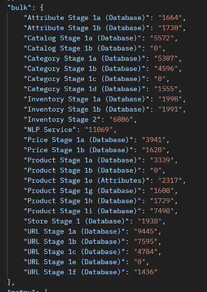Screen dimensions: 207x292
Task: Click the "bulk" key name
Action: point(19,7)
